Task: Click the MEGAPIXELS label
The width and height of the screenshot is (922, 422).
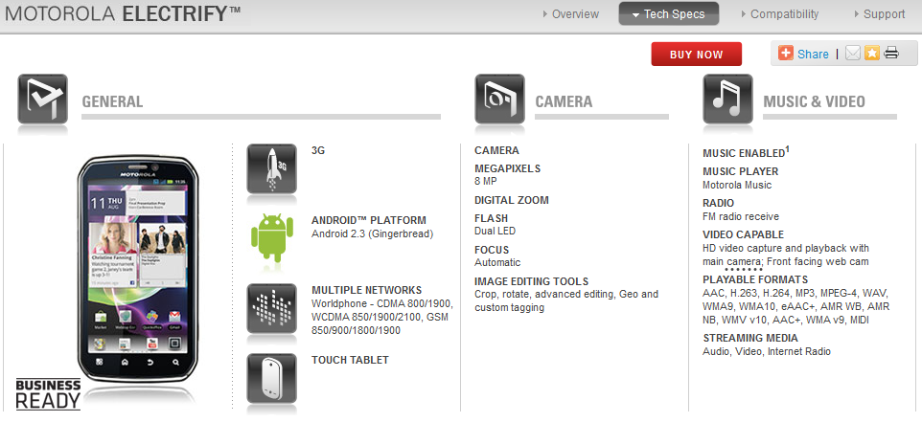Action: pos(507,168)
